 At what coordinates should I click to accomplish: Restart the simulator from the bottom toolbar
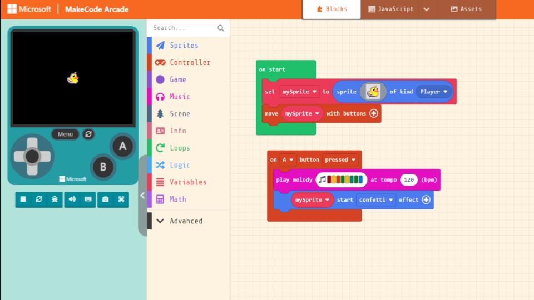[x=39, y=199]
